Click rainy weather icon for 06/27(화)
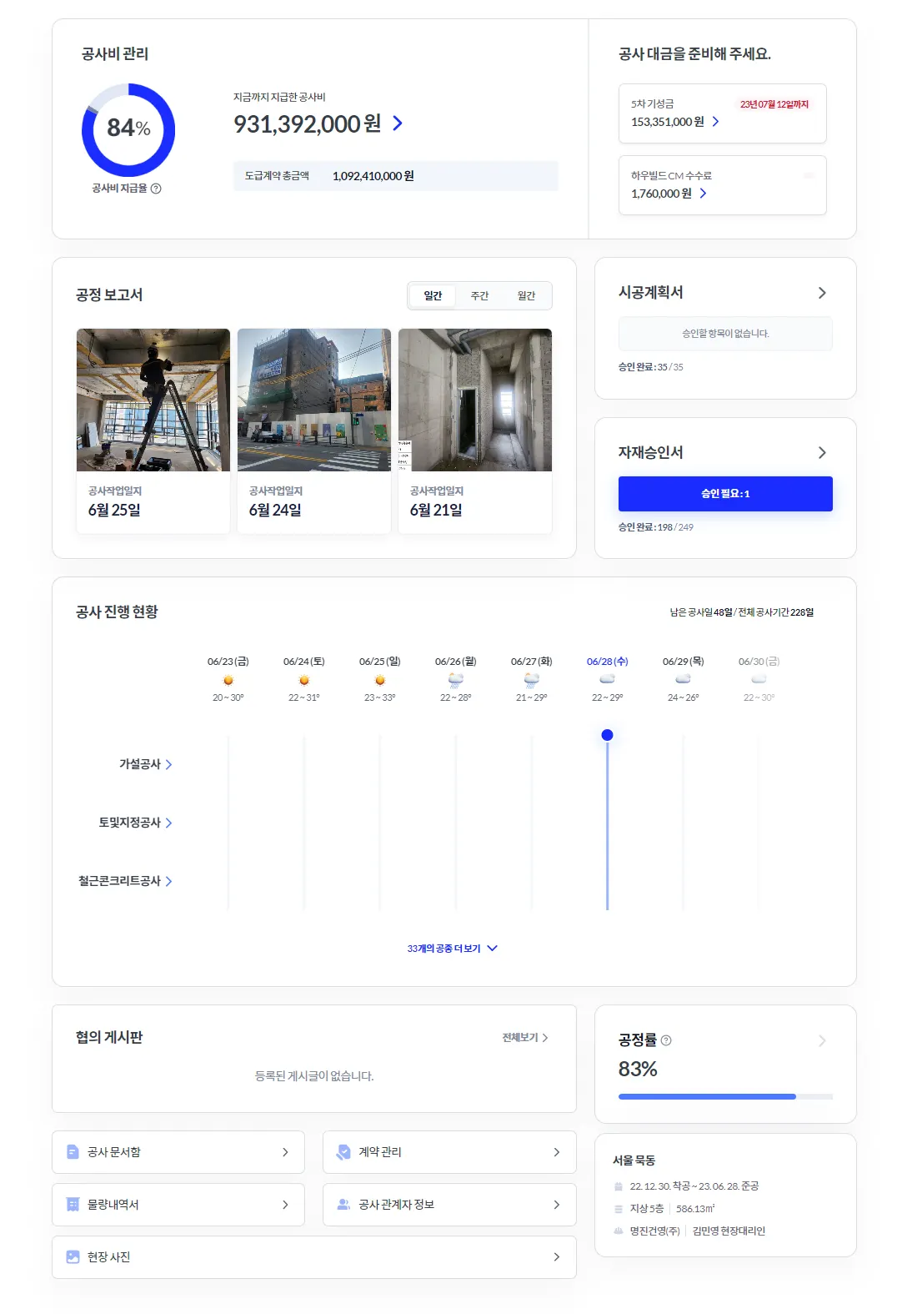The image size is (907, 1314). click(x=532, y=680)
